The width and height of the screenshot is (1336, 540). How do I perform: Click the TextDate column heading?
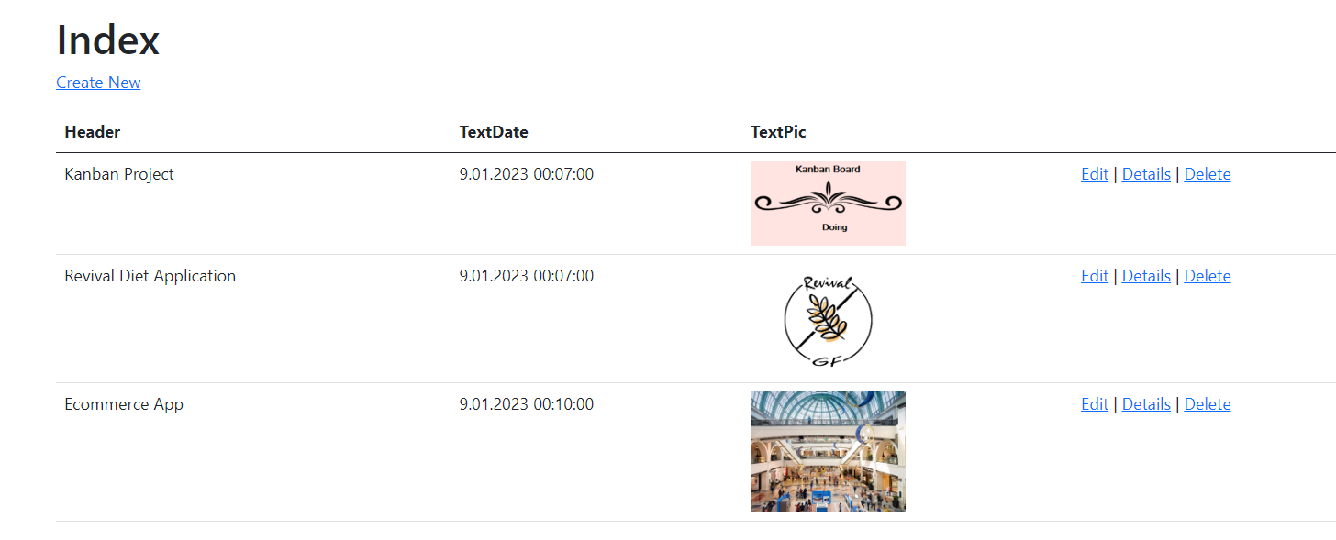(494, 132)
